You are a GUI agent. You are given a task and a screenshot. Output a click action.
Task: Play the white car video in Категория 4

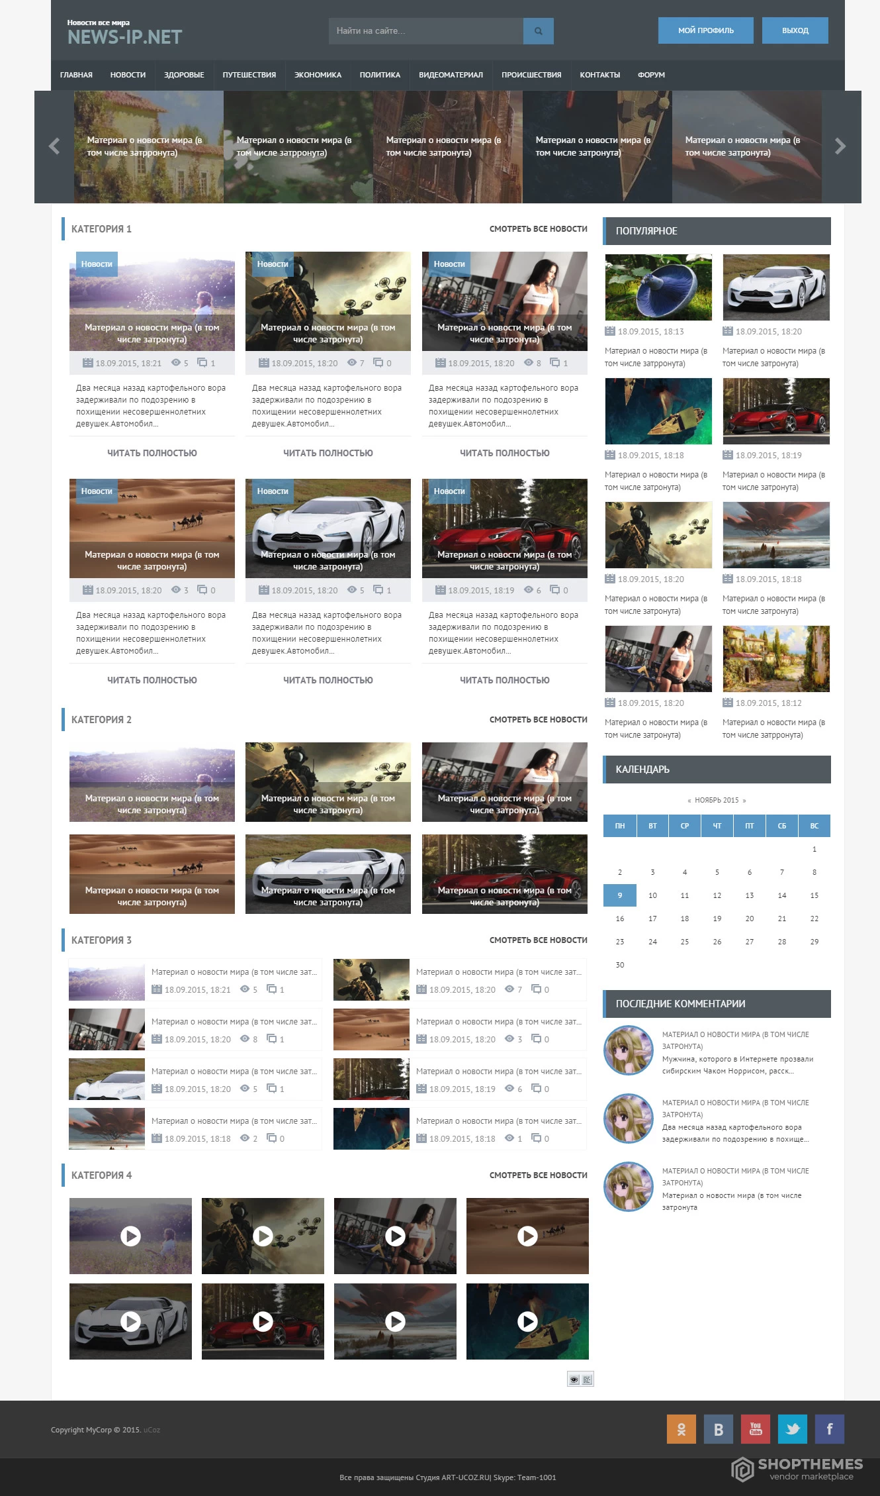(x=130, y=1321)
